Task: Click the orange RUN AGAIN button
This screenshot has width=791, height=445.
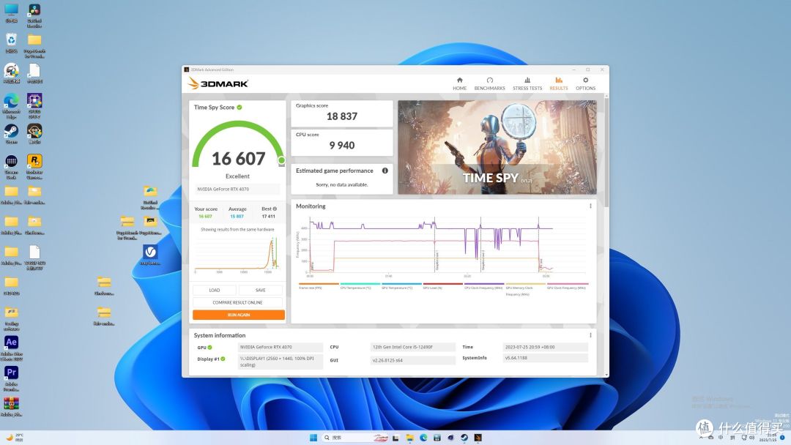Action: click(239, 315)
